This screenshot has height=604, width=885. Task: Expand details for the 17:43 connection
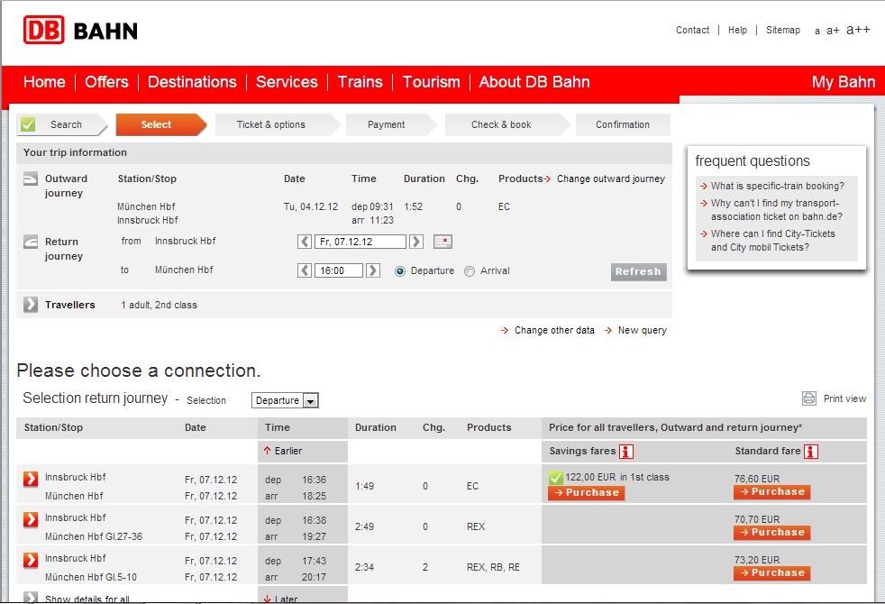coord(31,560)
